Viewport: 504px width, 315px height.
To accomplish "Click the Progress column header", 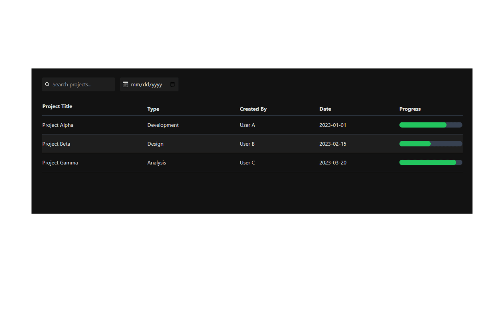I will 410,109.
